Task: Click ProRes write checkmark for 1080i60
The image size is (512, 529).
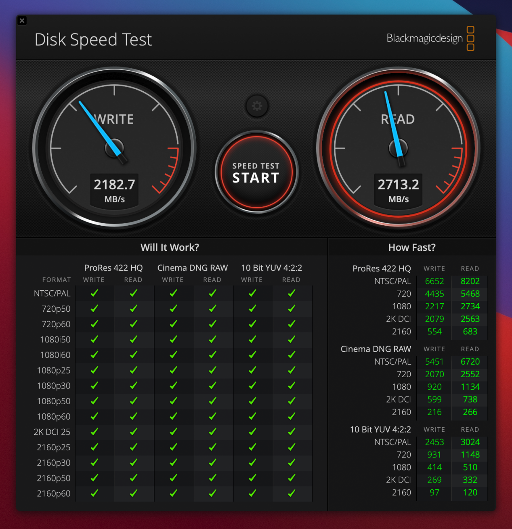Action: (x=94, y=355)
